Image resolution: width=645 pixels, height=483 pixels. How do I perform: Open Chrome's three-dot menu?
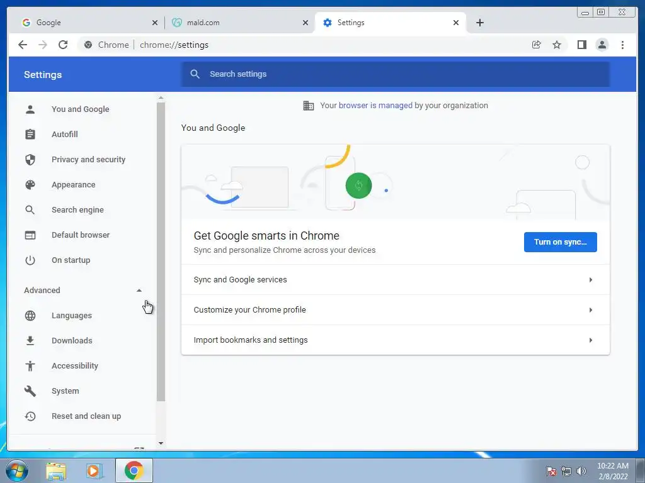point(622,45)
